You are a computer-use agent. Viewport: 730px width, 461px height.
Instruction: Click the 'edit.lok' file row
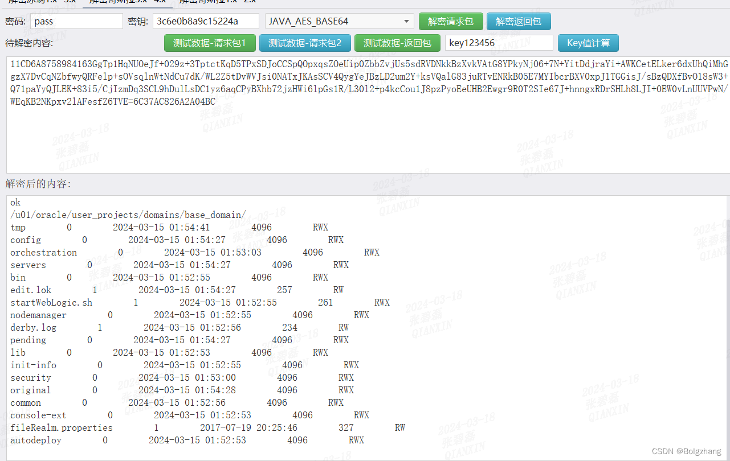pyautogui.click(x=177, y=290)
